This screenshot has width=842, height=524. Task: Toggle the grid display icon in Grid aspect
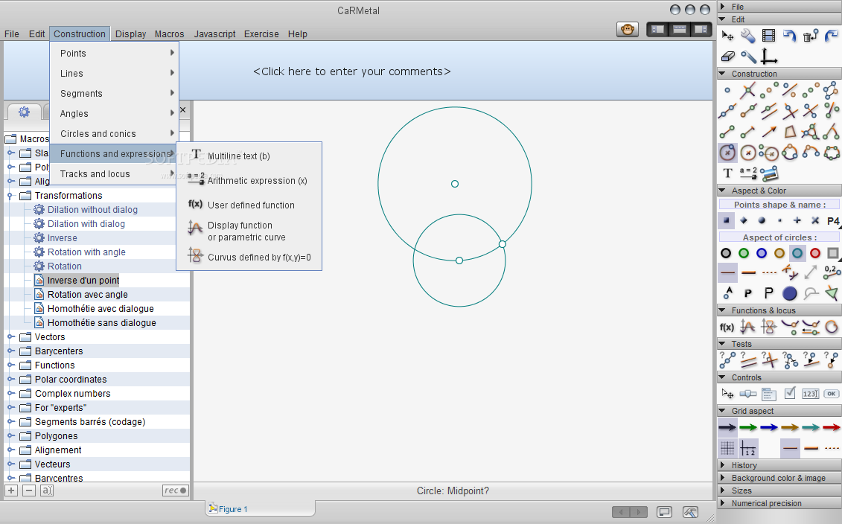coord(727,448)
